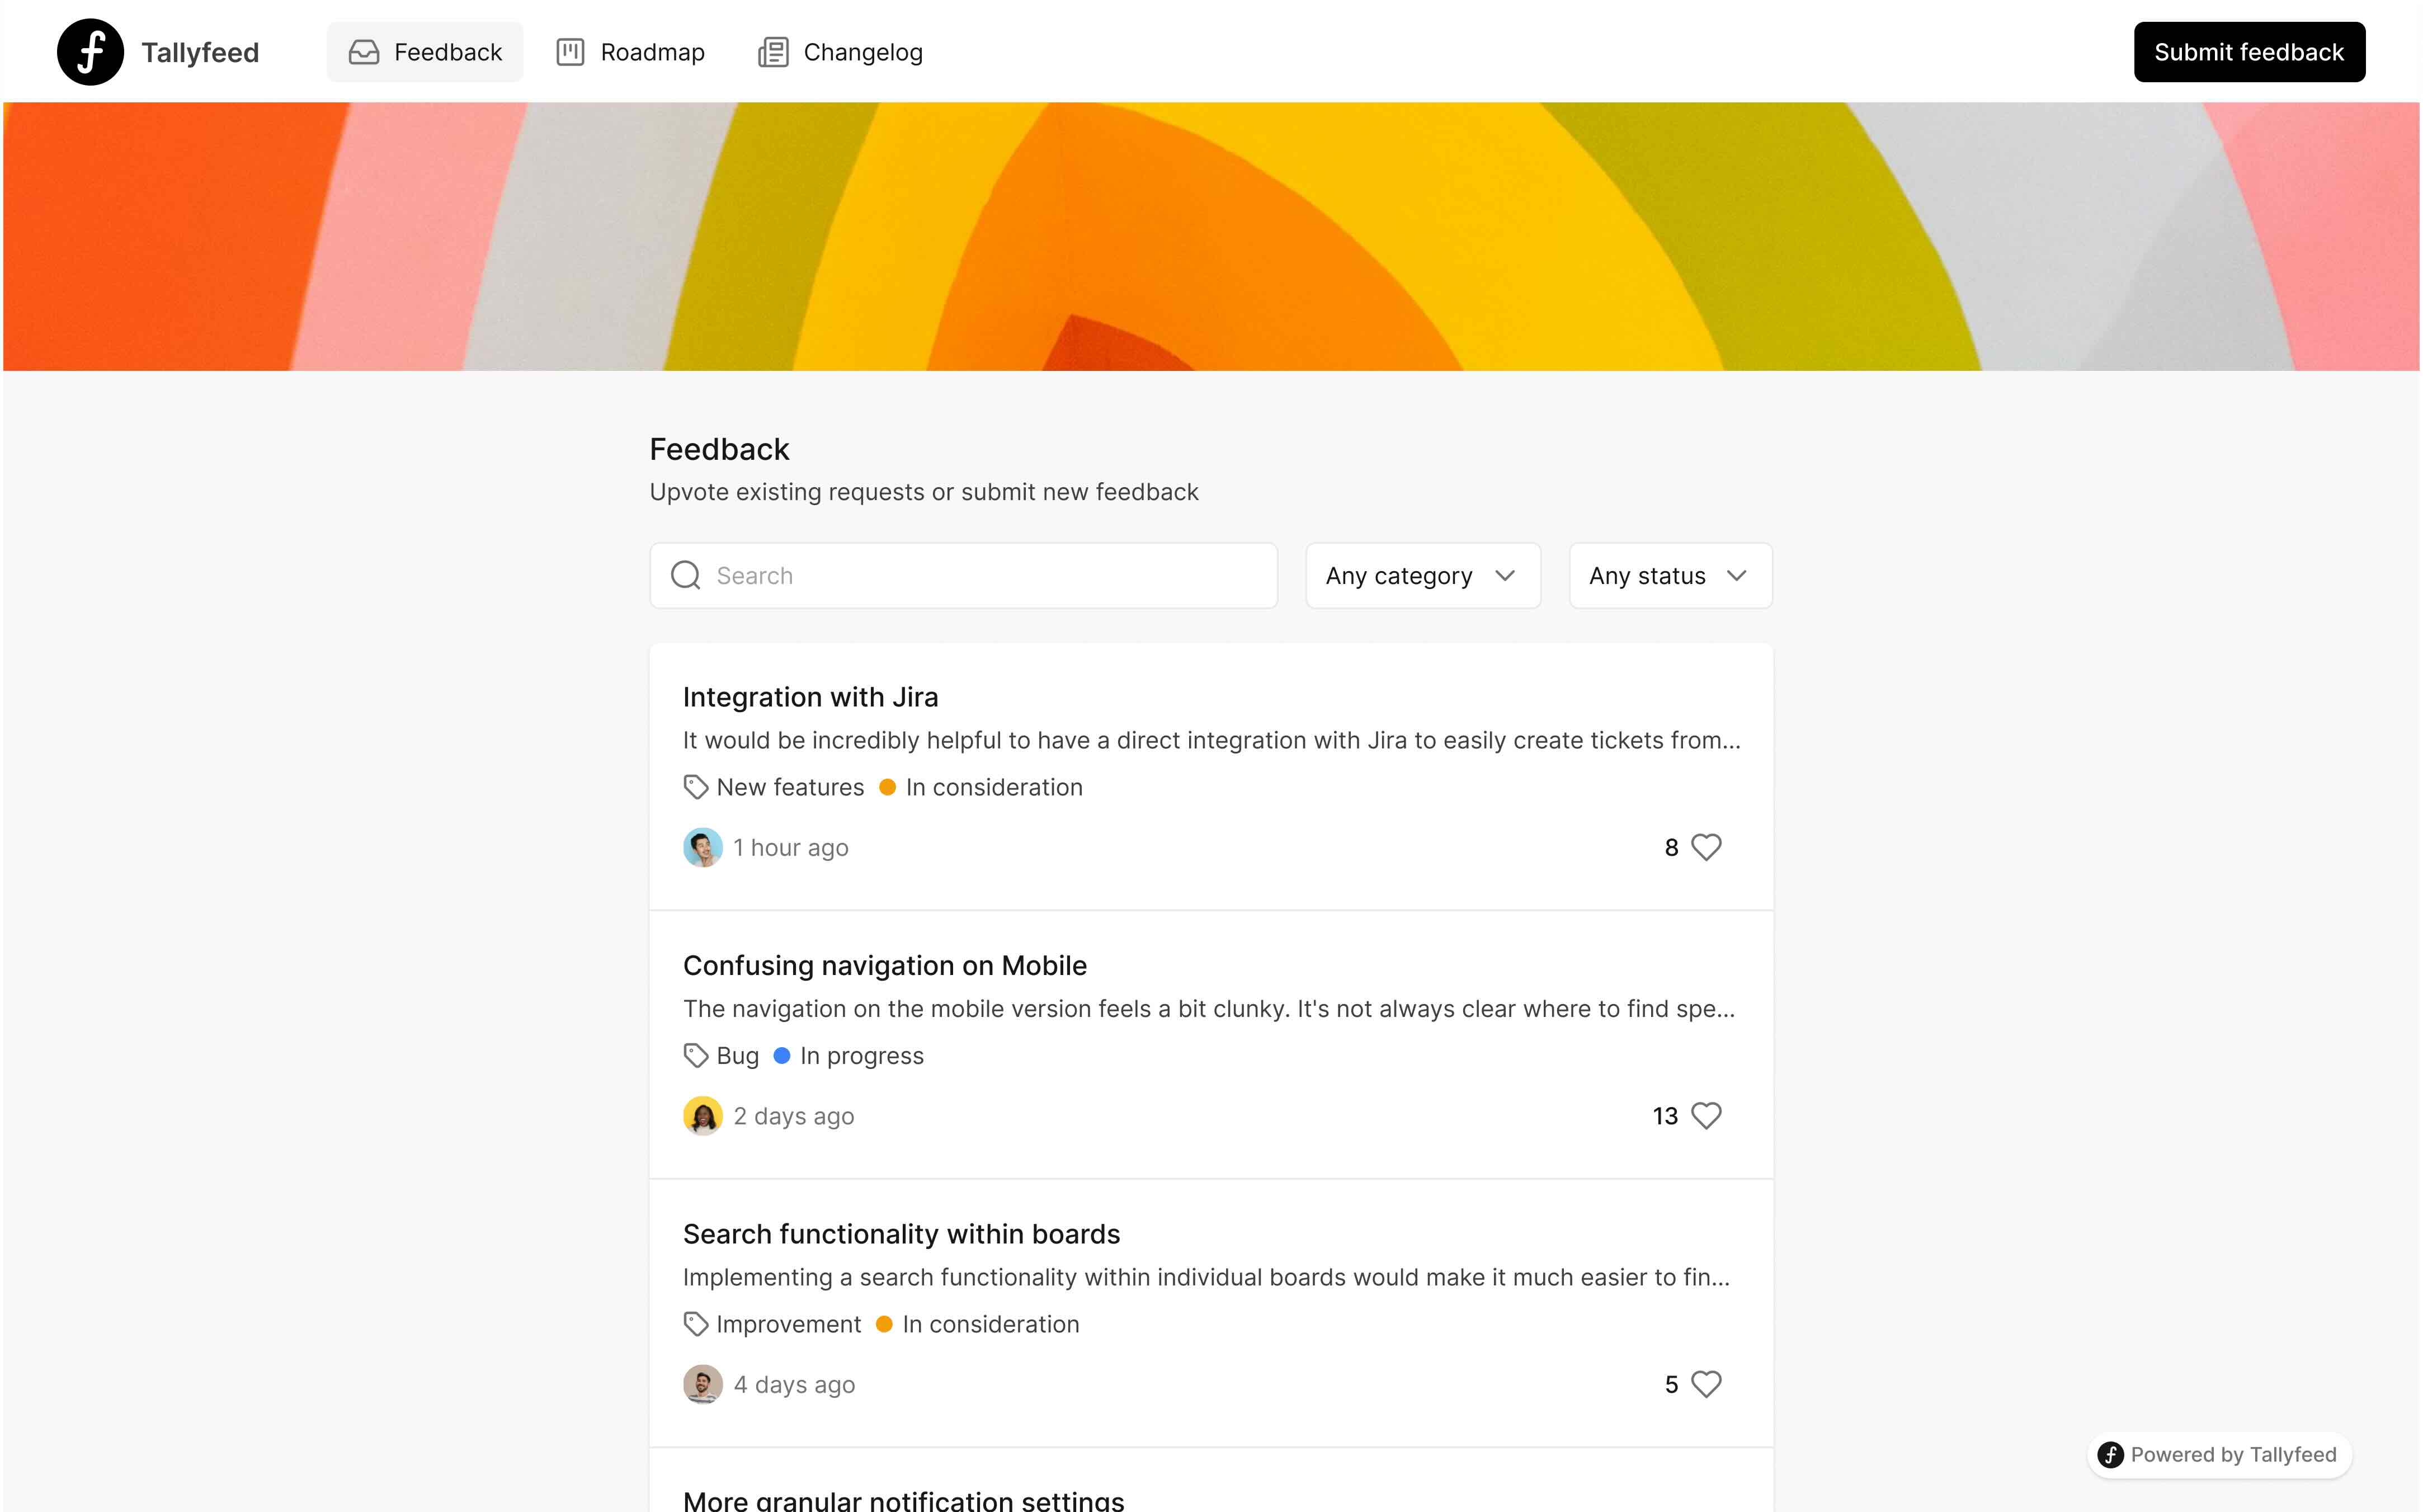Click the Changelog newspaper icon

[x=772, y=52]
